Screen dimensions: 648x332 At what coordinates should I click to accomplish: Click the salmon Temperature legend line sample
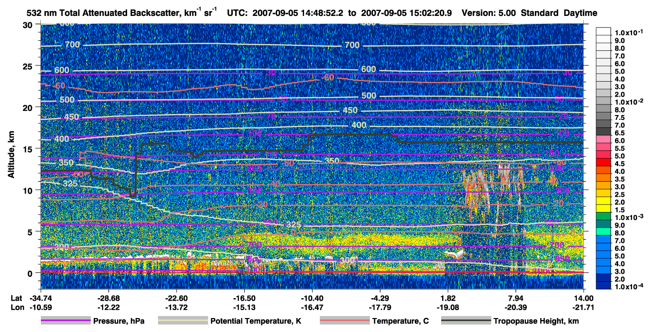344,321
